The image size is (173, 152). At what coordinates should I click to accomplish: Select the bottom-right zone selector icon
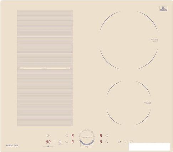[x=107, y=142]
